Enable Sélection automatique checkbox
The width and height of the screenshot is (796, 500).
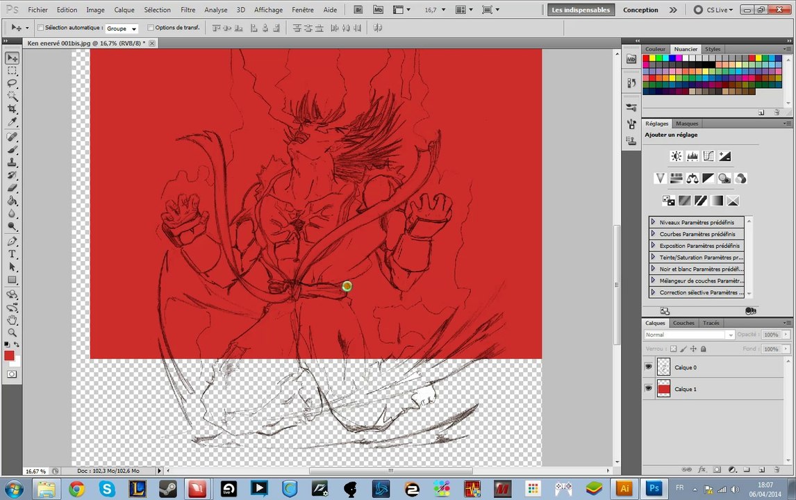pyautogui.click(x=40, y=28)
